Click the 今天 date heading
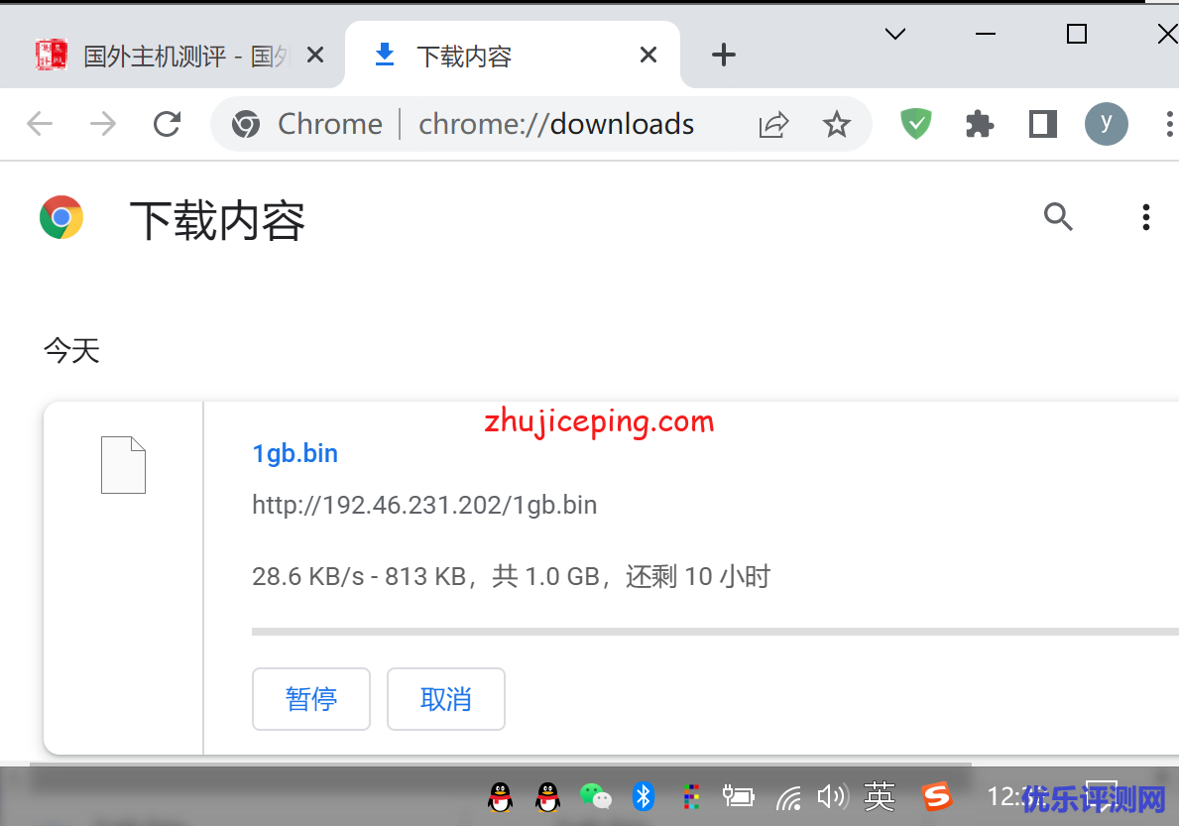Image resolution: width=1179 pixels, height=826 pixels. click(71, 350)
